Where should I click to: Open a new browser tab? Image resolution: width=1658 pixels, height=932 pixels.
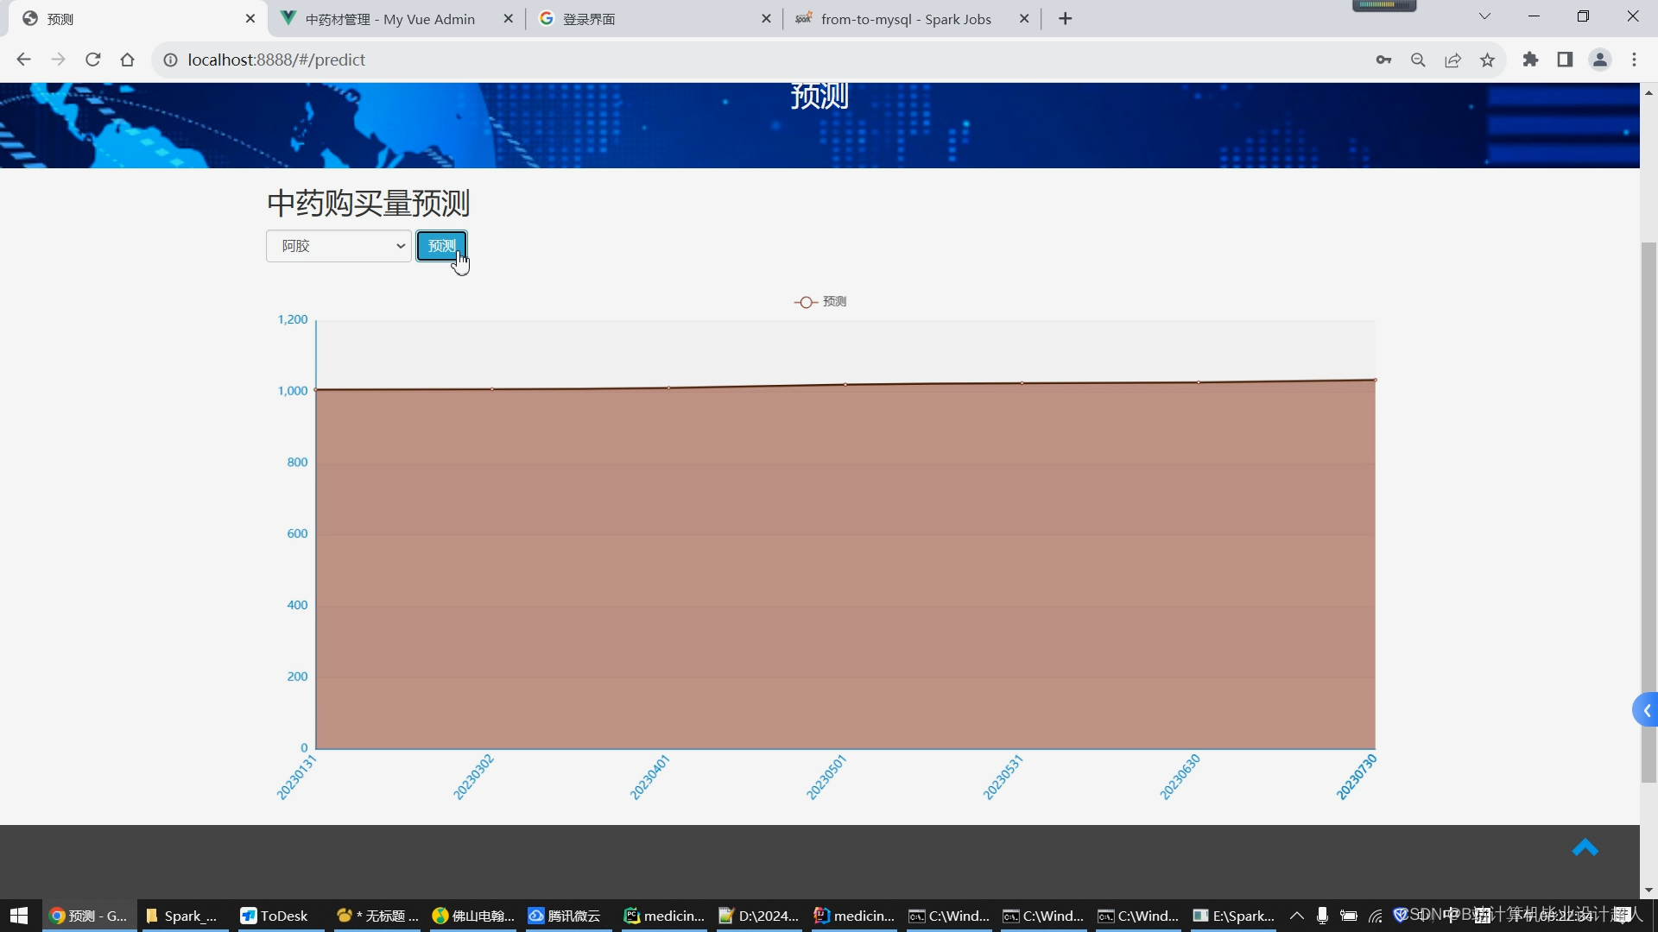(1065, 19)
